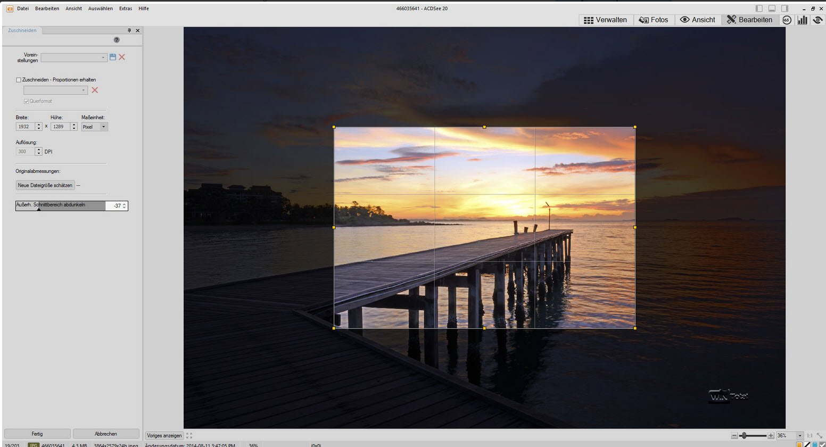Click the zoom slider track
The image size is (826, 447).
point(753,435)
